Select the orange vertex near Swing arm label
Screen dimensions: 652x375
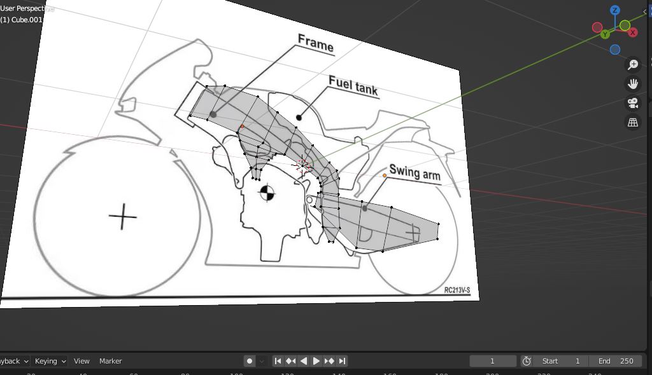tap(385, 175)
